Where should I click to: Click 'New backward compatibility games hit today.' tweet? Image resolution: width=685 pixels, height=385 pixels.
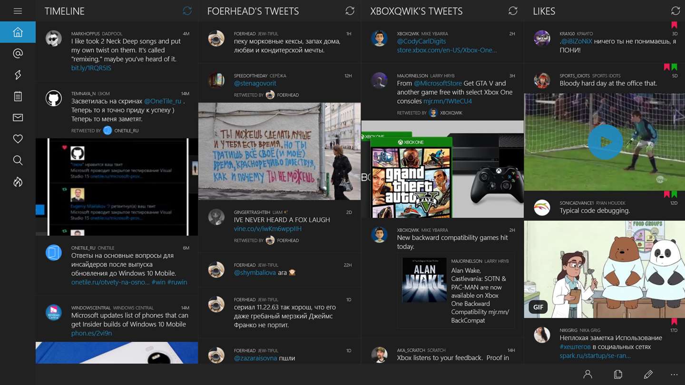point(452,242)
